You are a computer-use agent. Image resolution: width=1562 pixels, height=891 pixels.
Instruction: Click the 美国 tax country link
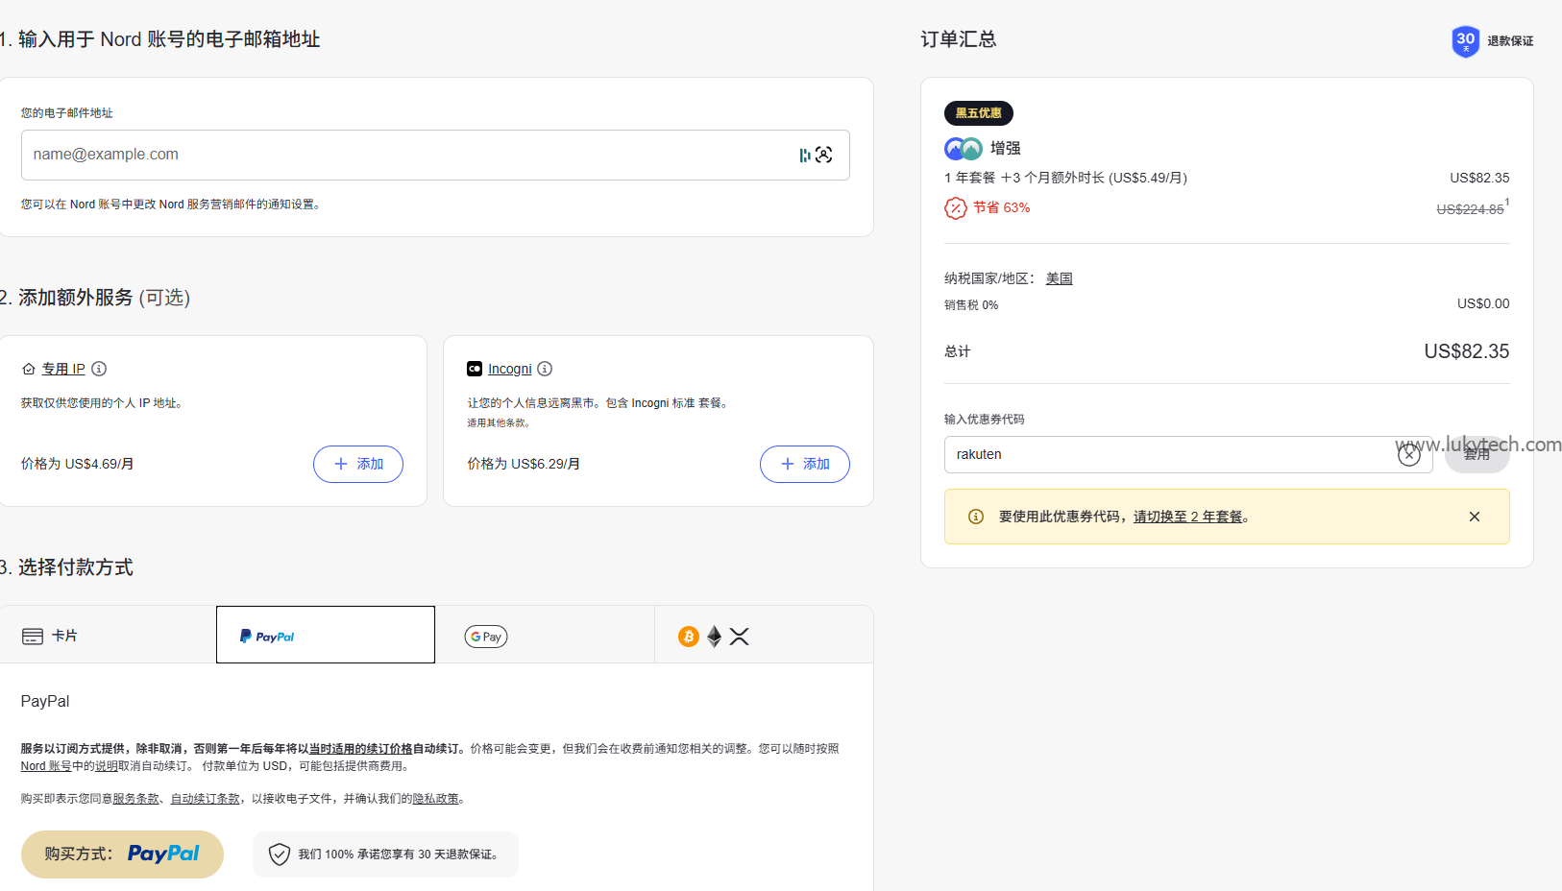point(1059,277)
